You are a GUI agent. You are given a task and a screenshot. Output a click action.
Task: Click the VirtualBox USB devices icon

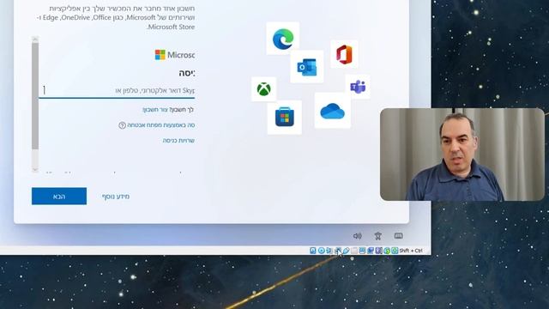(x=347, y=251)
